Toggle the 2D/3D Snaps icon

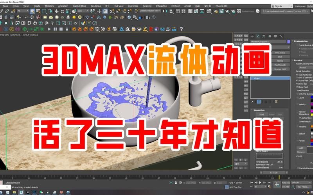point(112,11)
